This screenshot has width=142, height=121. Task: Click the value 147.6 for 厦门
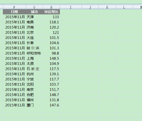(x=51, y=105)
